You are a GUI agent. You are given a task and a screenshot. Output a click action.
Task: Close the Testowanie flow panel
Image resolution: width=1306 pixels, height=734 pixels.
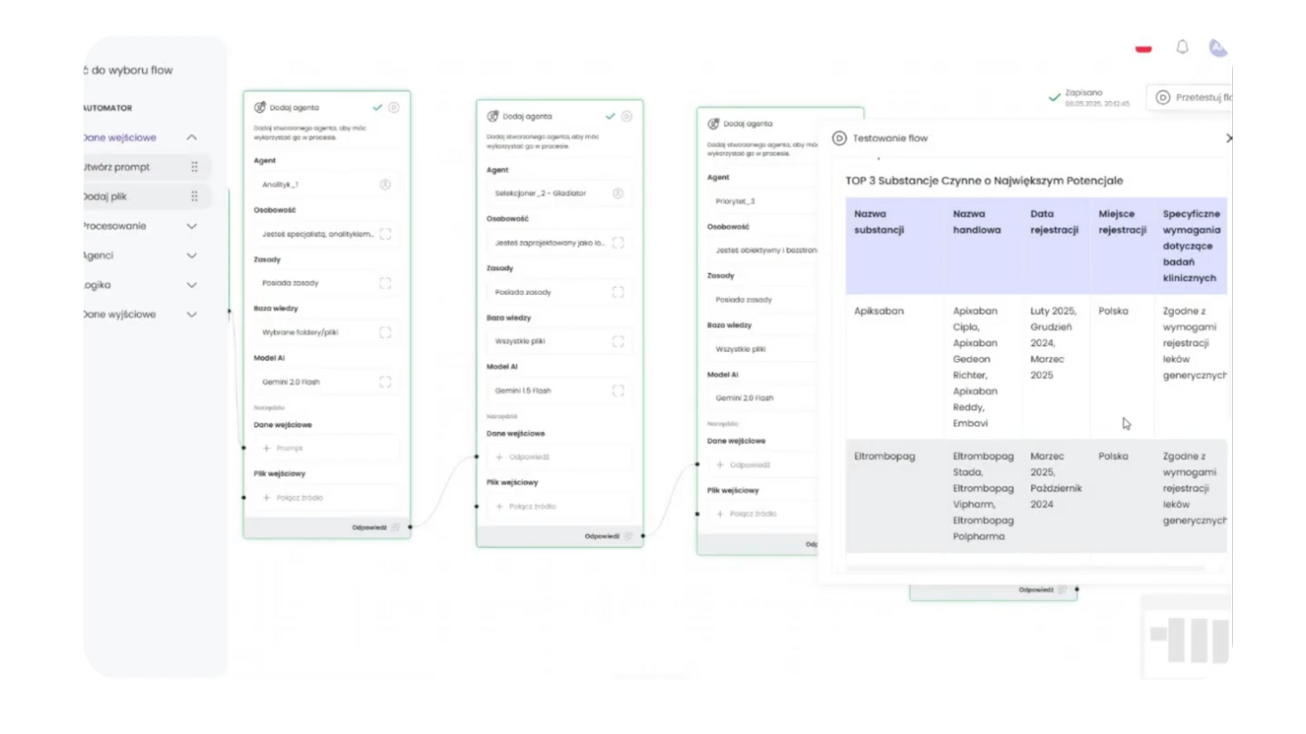click(x=1228, y=138)
